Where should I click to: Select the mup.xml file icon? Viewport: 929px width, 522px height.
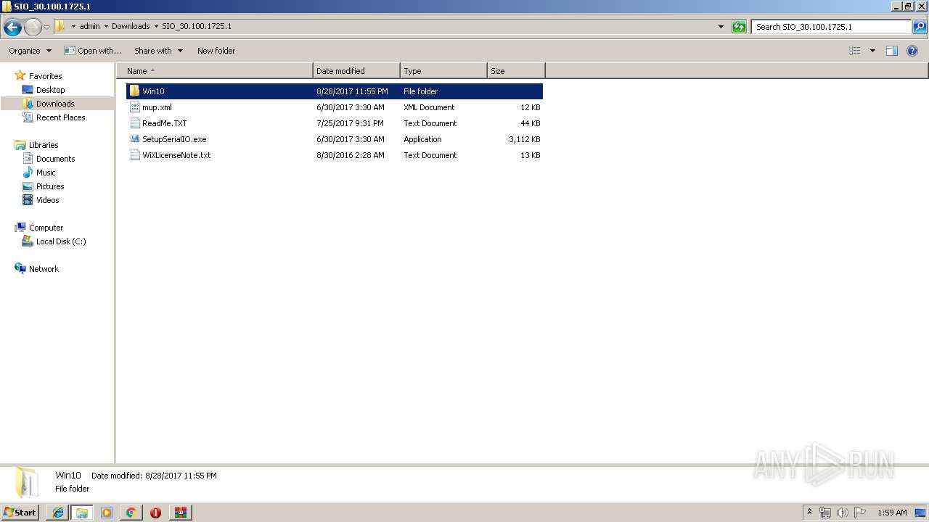click(x=134, y=107)
